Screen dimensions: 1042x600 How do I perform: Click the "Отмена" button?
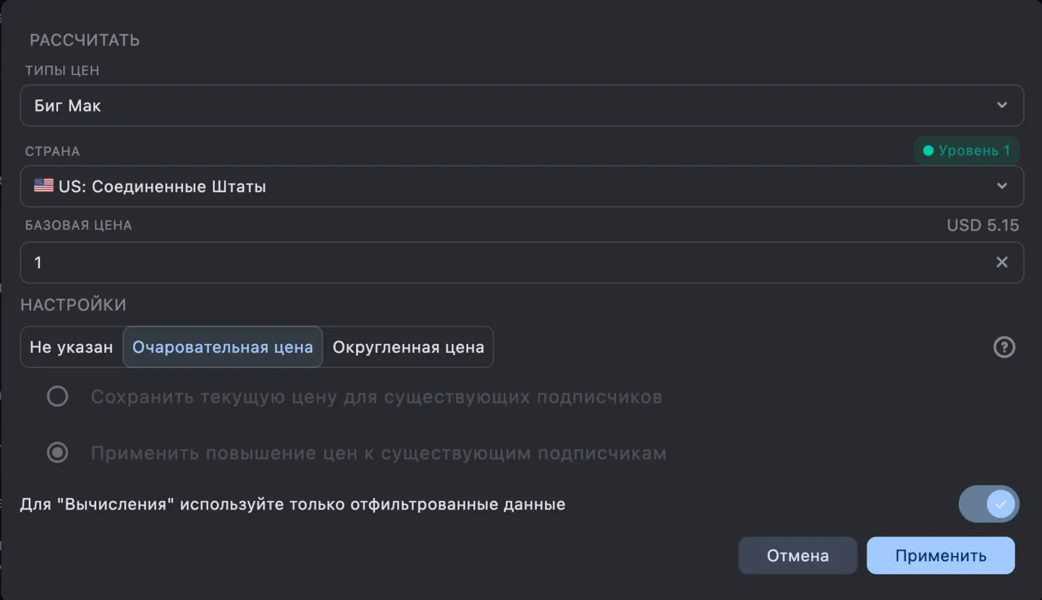(x=797, y=555)
